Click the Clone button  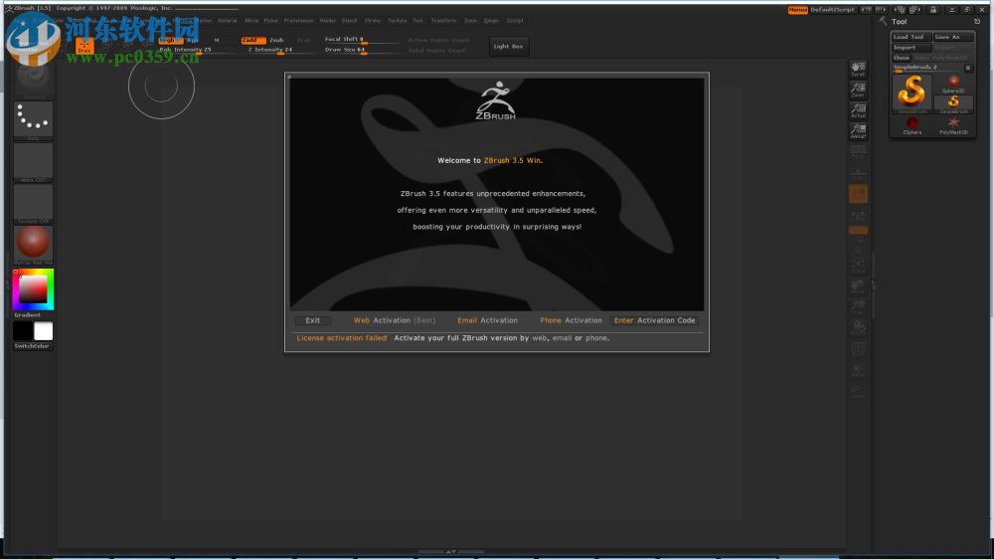(902, 57)
